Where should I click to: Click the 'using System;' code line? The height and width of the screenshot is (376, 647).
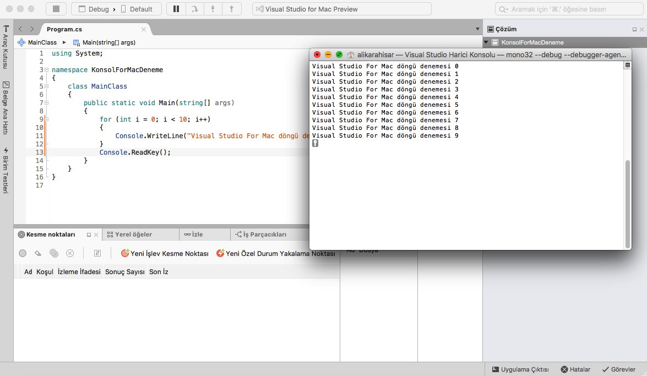coord(77,53)
